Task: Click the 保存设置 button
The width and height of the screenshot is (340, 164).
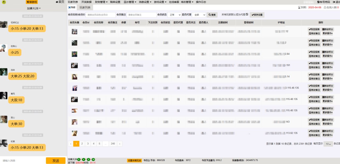Action: [256, 15]
